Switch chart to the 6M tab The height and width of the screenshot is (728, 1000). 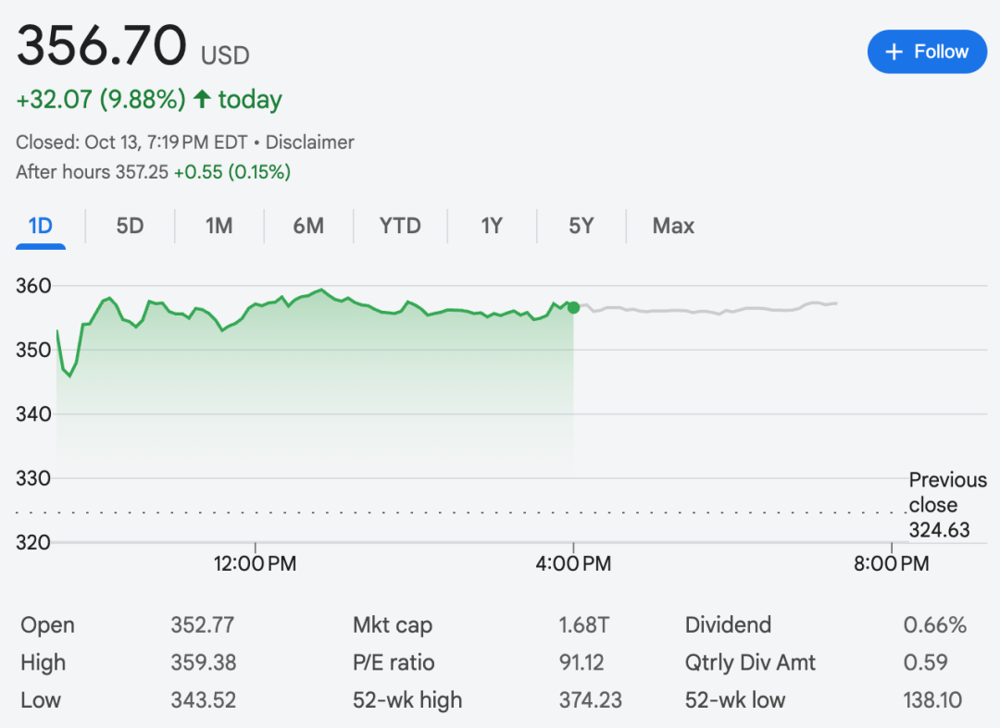tap(308, 226)
